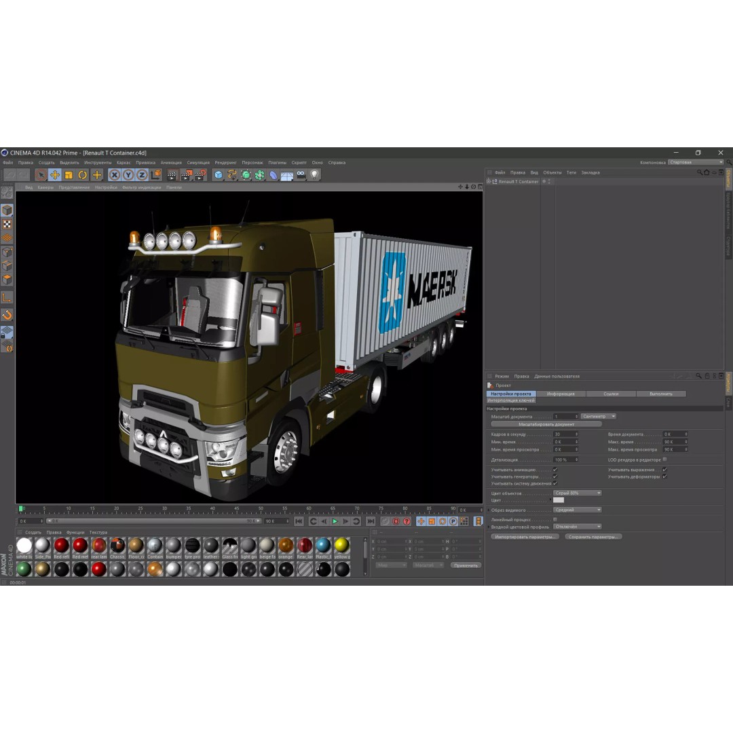
Task: Jump to the end of the animation
Action: (x=371, y=521)
